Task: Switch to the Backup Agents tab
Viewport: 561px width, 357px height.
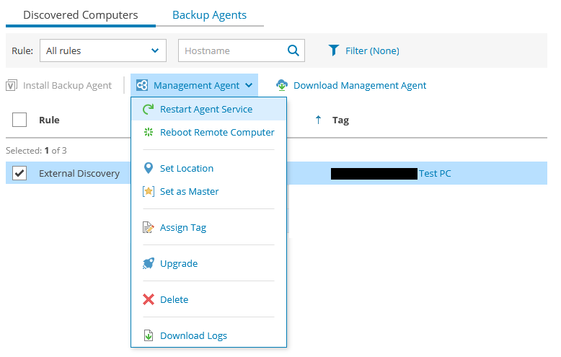Action: pyautogui.click(x=209, y=15)
